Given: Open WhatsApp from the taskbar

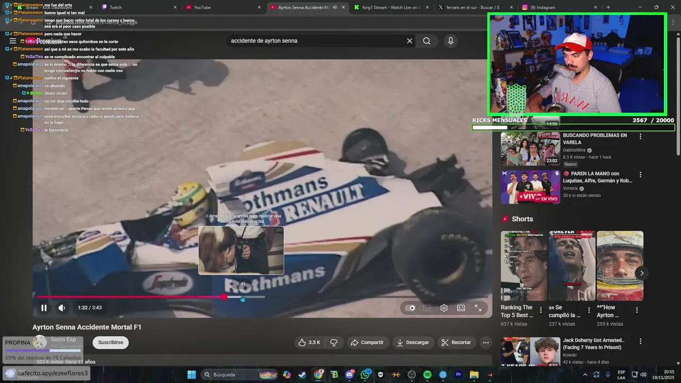Looking at the screenshot, I should 365,374.
